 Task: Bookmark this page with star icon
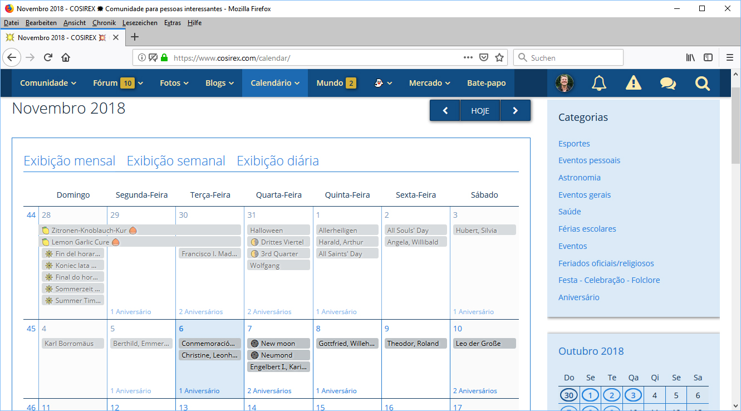pos(499,57)
